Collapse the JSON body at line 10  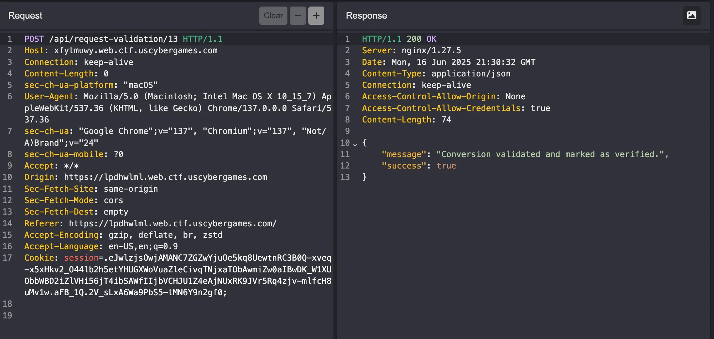click(355, 143)
